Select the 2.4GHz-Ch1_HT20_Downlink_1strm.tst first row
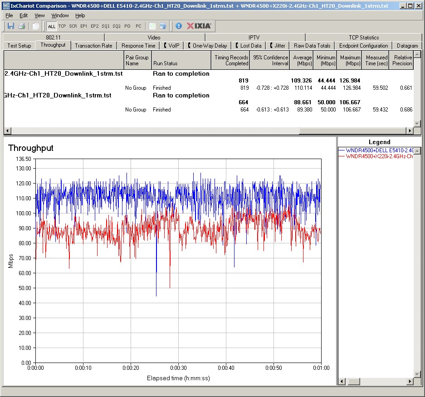 pos(209,74)
